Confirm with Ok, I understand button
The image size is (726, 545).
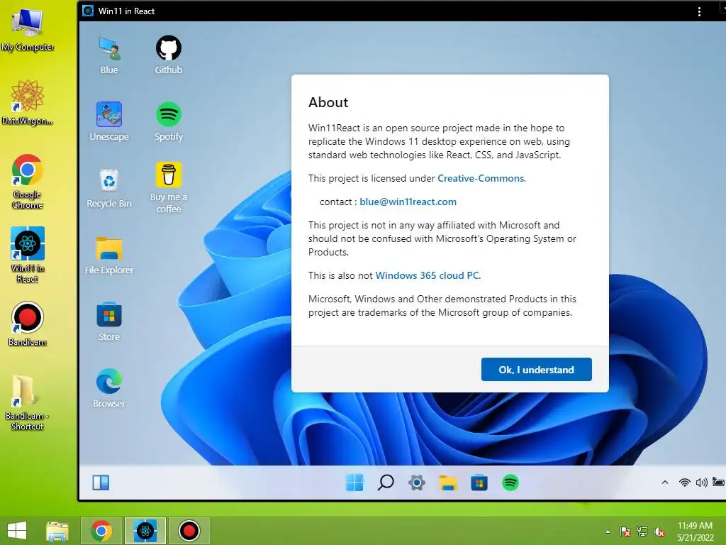point(536,369)
